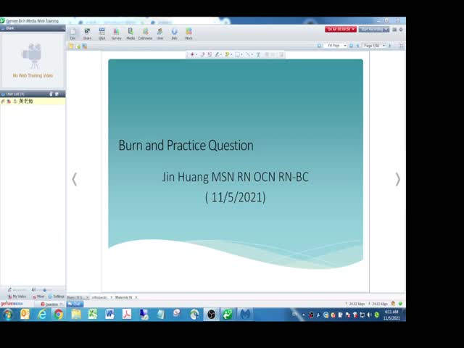Open the User toolbar button

[159, 33]
